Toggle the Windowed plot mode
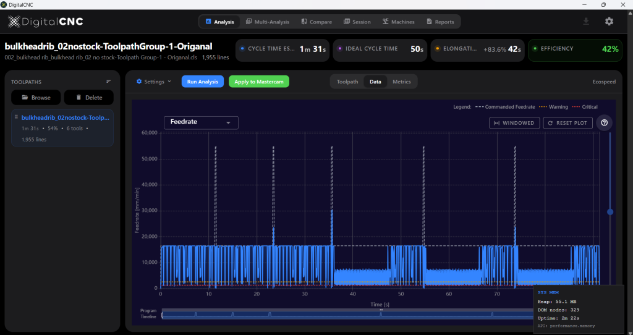 pyautogui.click(x=514, y=123)
